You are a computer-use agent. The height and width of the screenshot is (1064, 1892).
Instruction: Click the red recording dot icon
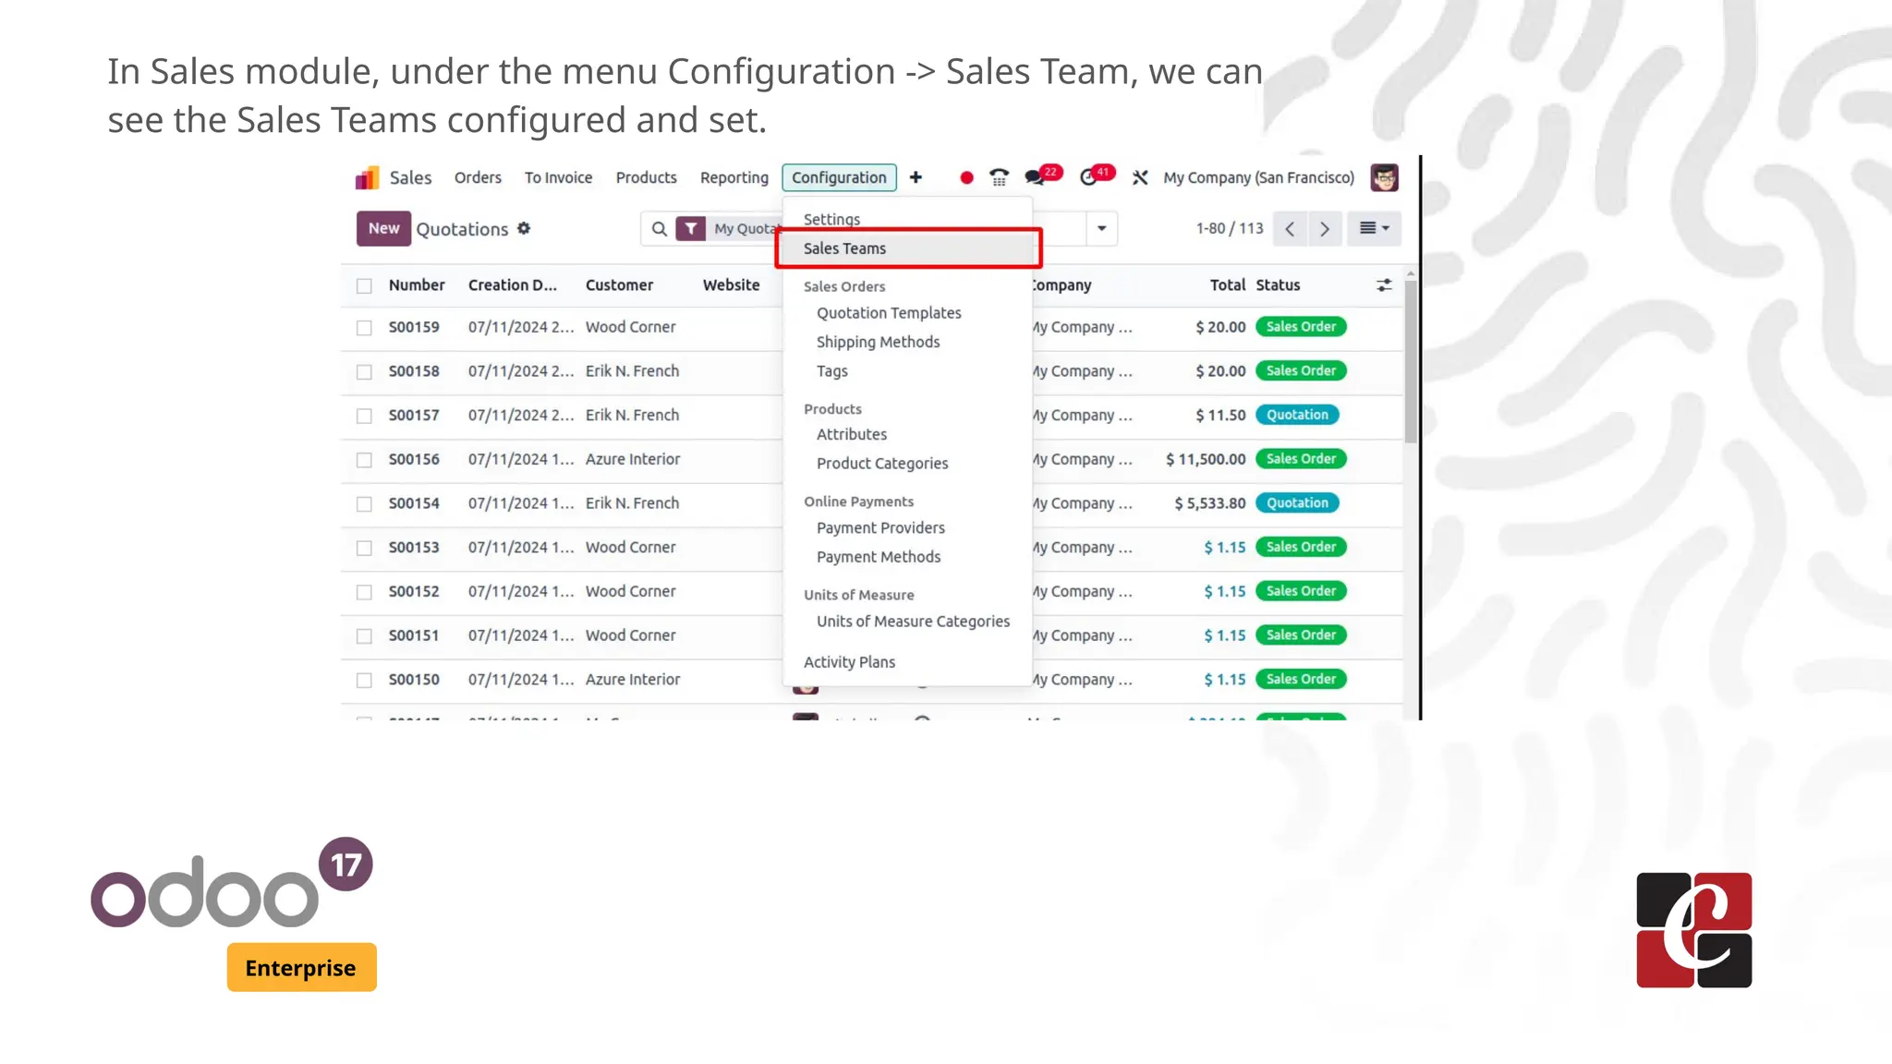[966, 177]
